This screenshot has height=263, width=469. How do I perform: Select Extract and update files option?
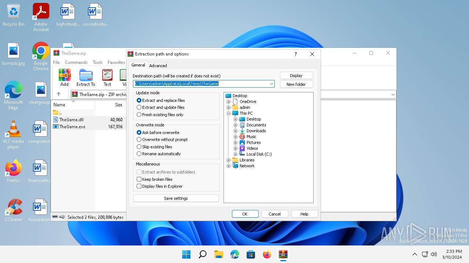point(160,107)
